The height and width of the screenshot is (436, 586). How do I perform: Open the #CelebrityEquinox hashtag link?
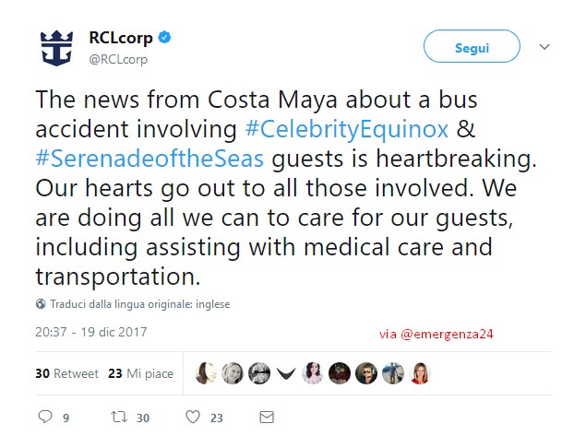[346, 129]
